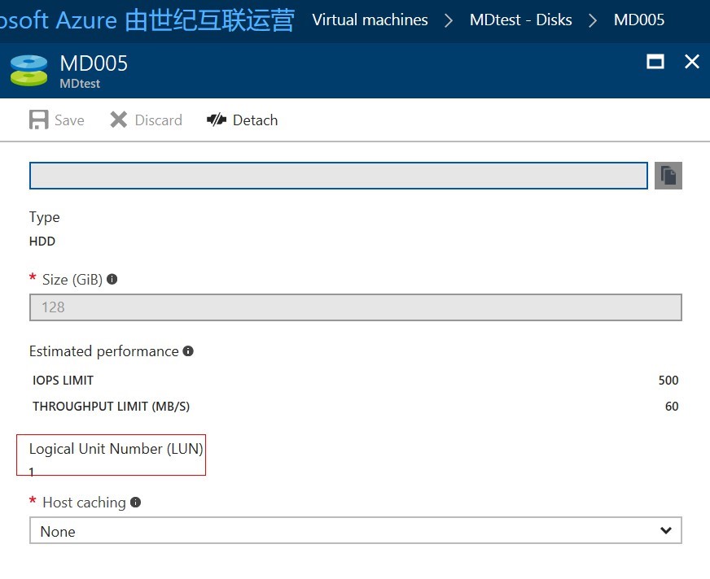Viewport: 710px width, 579px height.
Task: Click the Save floppy disk icon
Action: tap(38, 120)
